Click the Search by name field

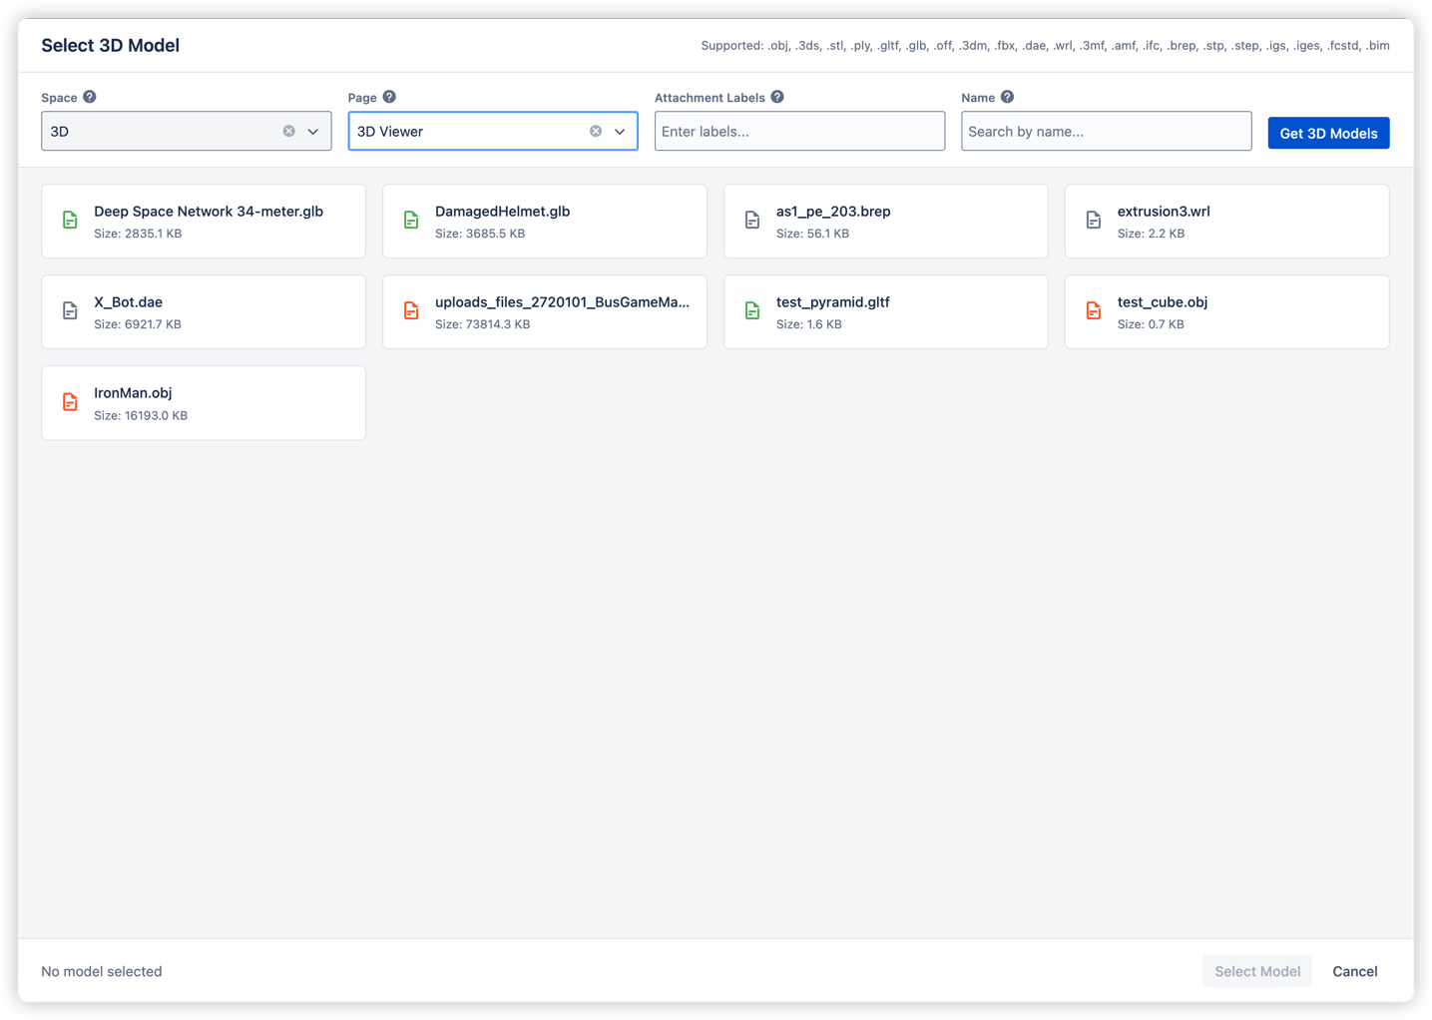tap(1106, 131)
